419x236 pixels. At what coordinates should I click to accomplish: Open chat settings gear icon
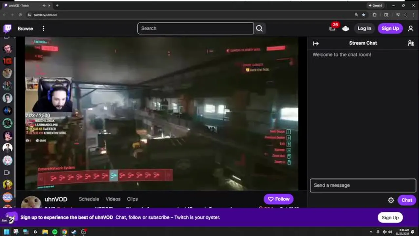point(391,200)
